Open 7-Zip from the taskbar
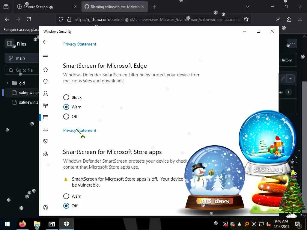 [x=52, y=224]
